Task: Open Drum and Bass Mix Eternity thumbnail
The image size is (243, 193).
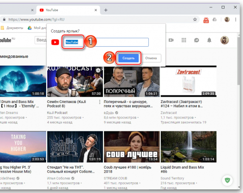Action: (x=23, y=81)
